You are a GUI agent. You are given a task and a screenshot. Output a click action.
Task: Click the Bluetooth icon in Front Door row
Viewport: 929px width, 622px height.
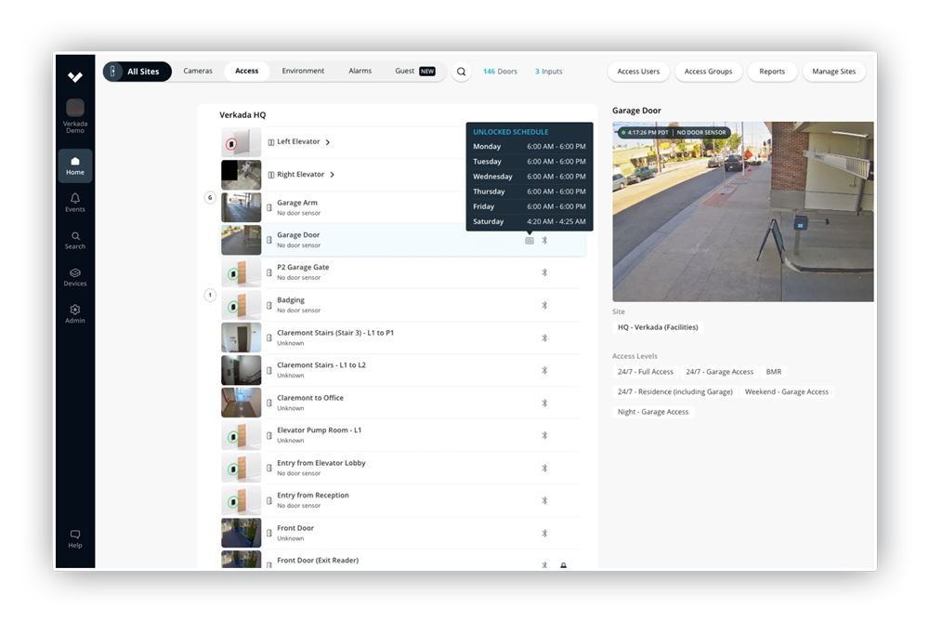pos(544,533)
